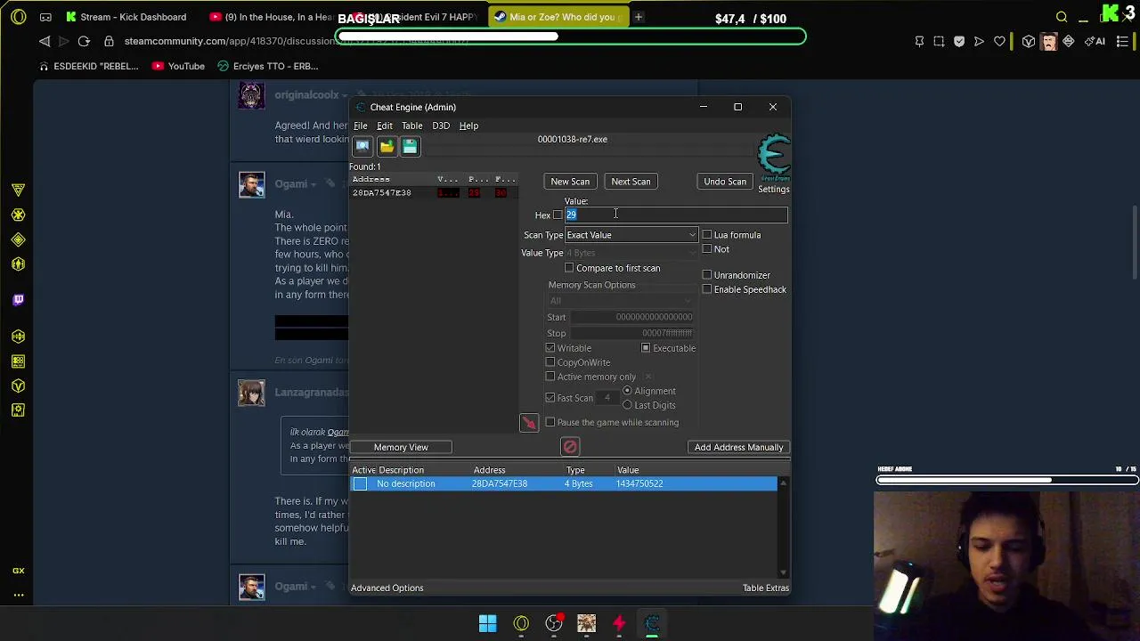The width and height of the screenshot is (1140, 641).
Task: Open a cheat table with folder icon
Action: [x=387, y=146]
